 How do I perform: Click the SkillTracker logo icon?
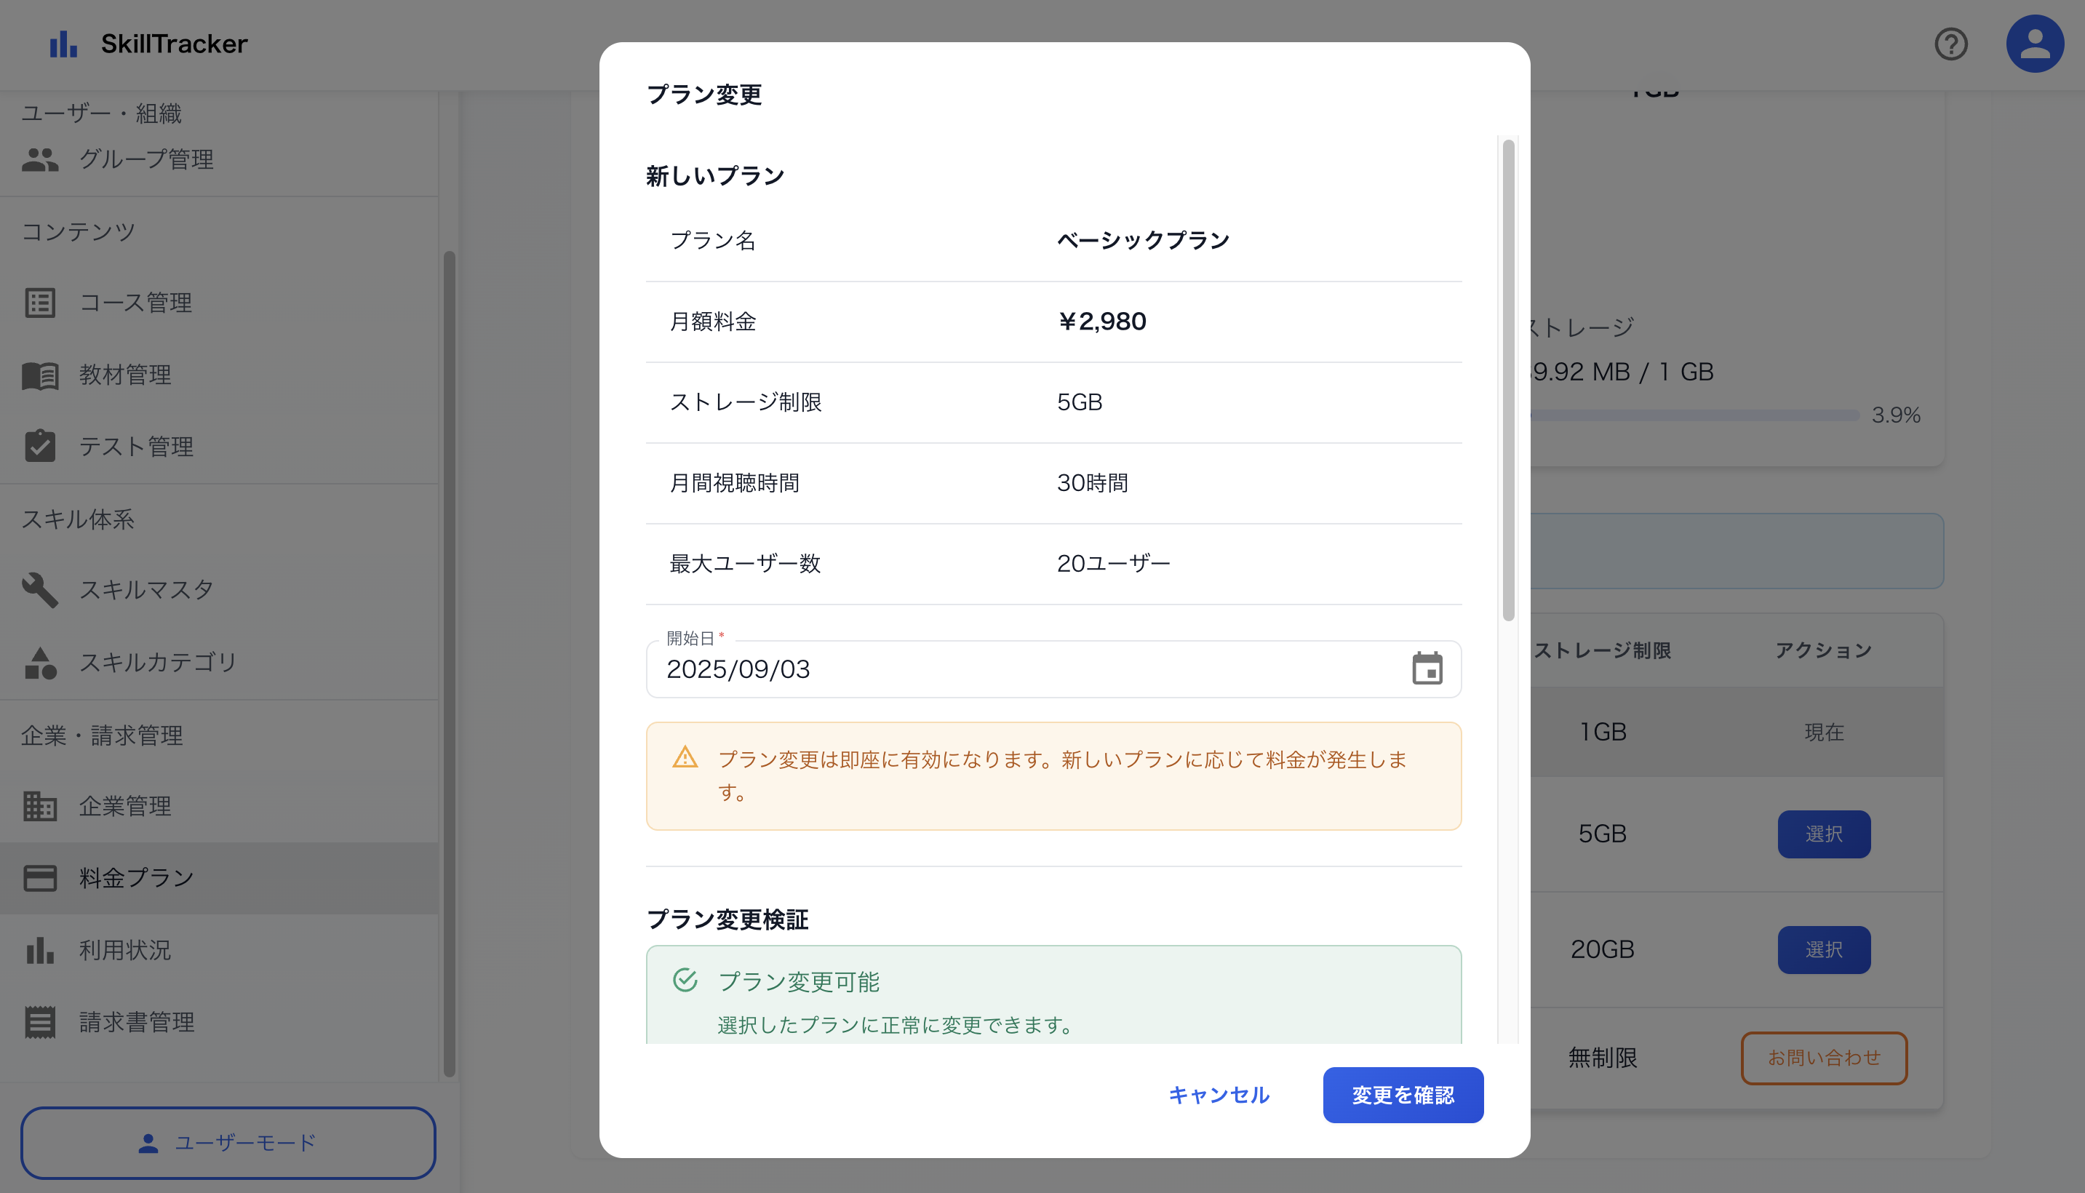[x=63, y=44]
